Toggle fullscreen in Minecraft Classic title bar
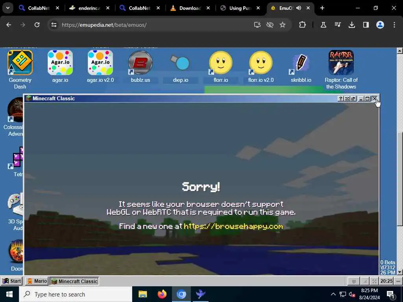The height and width of the screenshot is (302, 403). coord(347,99)
